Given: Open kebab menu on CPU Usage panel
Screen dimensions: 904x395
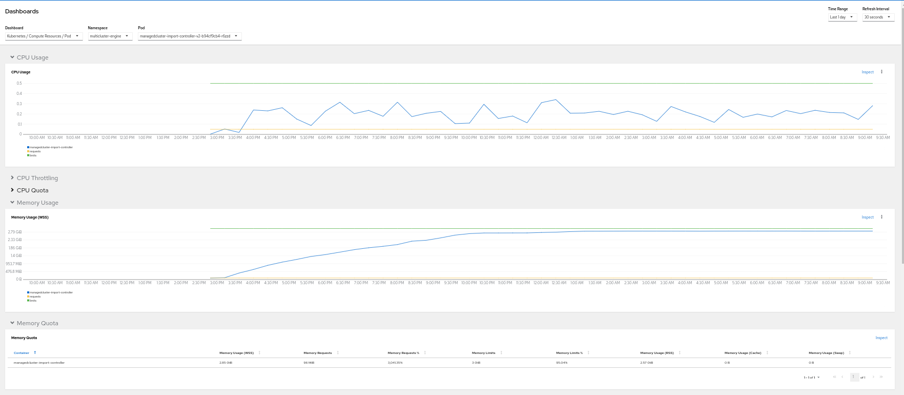Looking at the screenshot, I should tap(881, 72).
